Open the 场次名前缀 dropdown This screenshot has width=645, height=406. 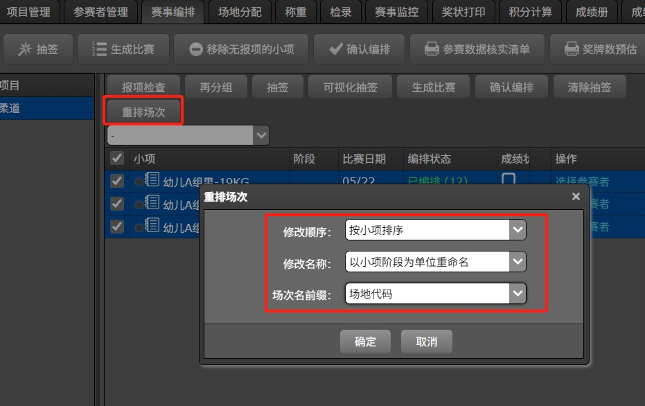(517, 294)
